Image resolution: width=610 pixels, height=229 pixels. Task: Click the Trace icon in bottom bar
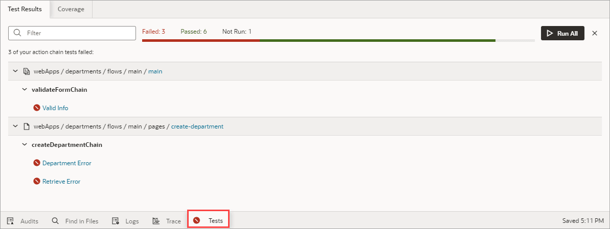[x=156, y=221]
